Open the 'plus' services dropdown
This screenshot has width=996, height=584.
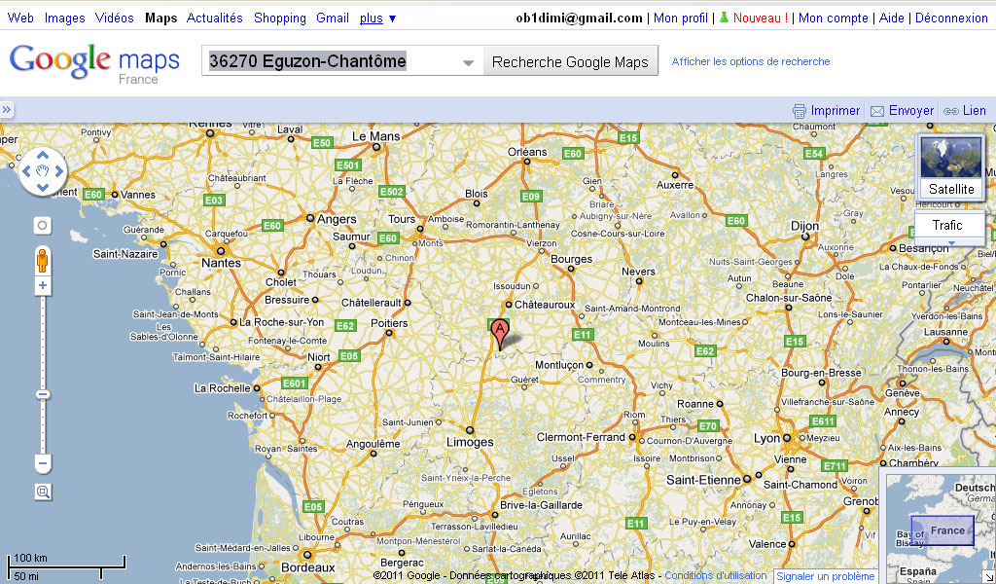[x=377, y=18]
